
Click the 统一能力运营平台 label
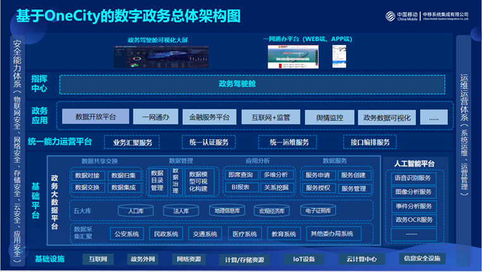60,142
